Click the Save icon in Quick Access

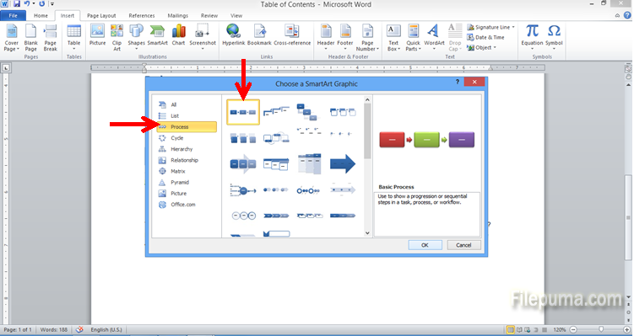pos(17,3)
